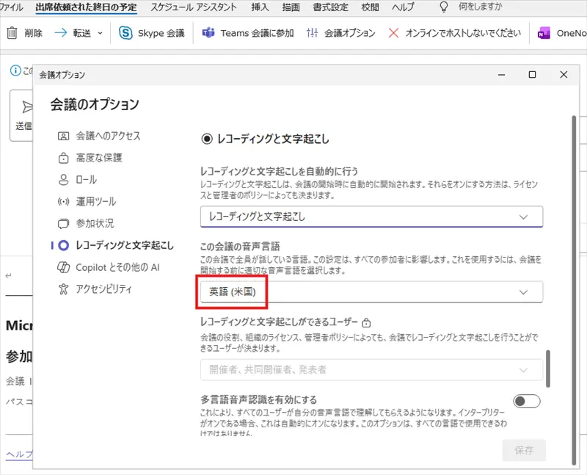Click the Send paper-plane icon
Screen dimensions: 587x475
pos(27,106)
